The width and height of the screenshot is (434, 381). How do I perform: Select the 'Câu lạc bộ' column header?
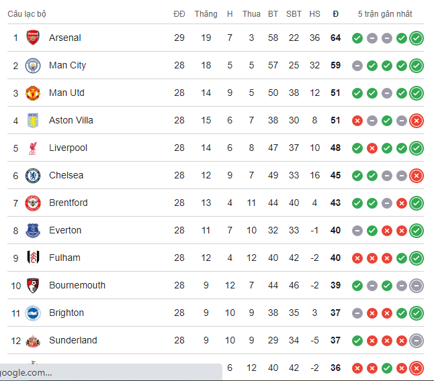[27, 14]
